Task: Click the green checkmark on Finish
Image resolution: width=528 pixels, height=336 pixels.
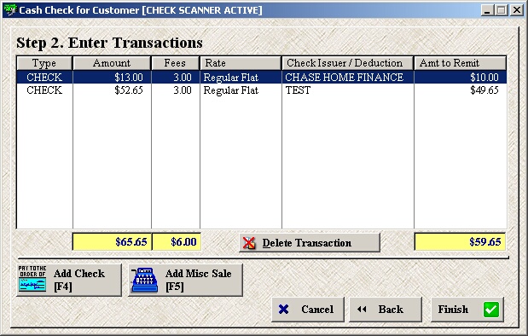Action: pos(491,310)
